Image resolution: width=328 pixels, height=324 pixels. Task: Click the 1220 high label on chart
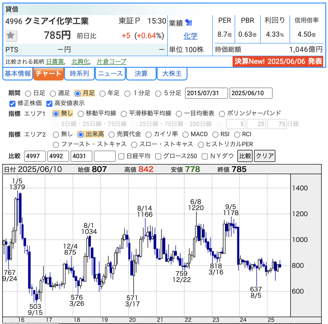coord(196,208)
